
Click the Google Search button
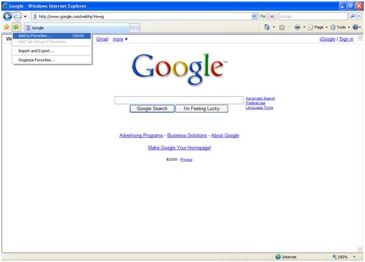pos(152,109)
